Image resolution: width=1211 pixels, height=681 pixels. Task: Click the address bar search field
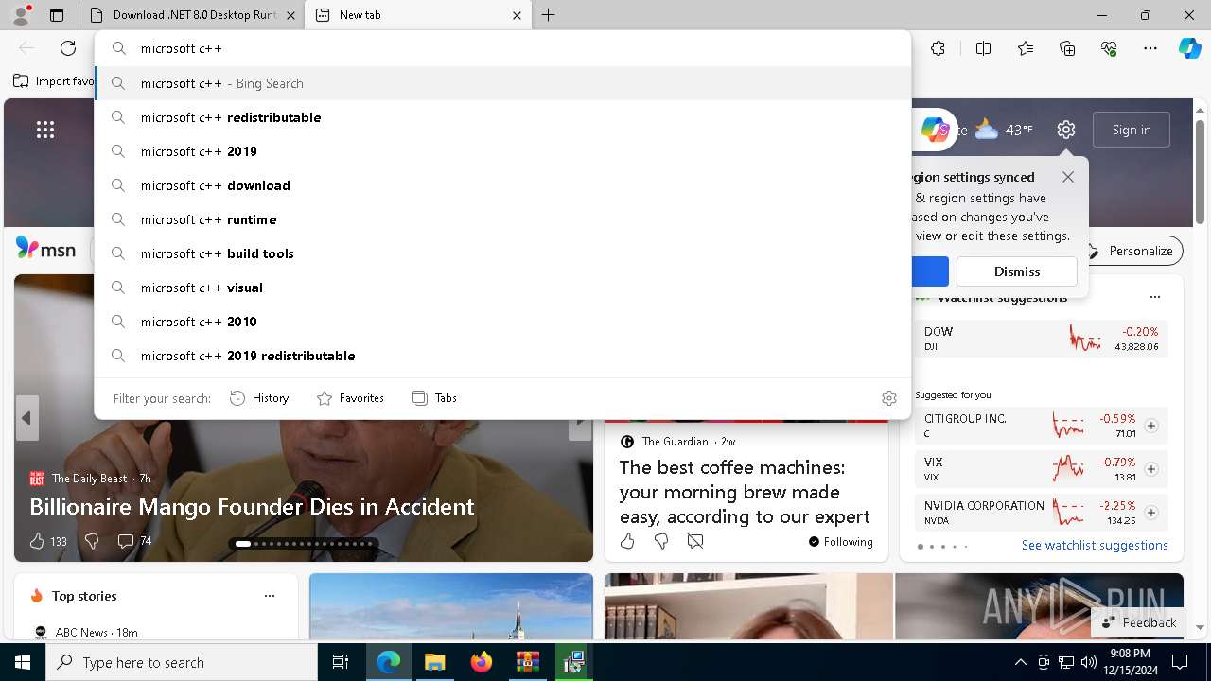point(502,48)
